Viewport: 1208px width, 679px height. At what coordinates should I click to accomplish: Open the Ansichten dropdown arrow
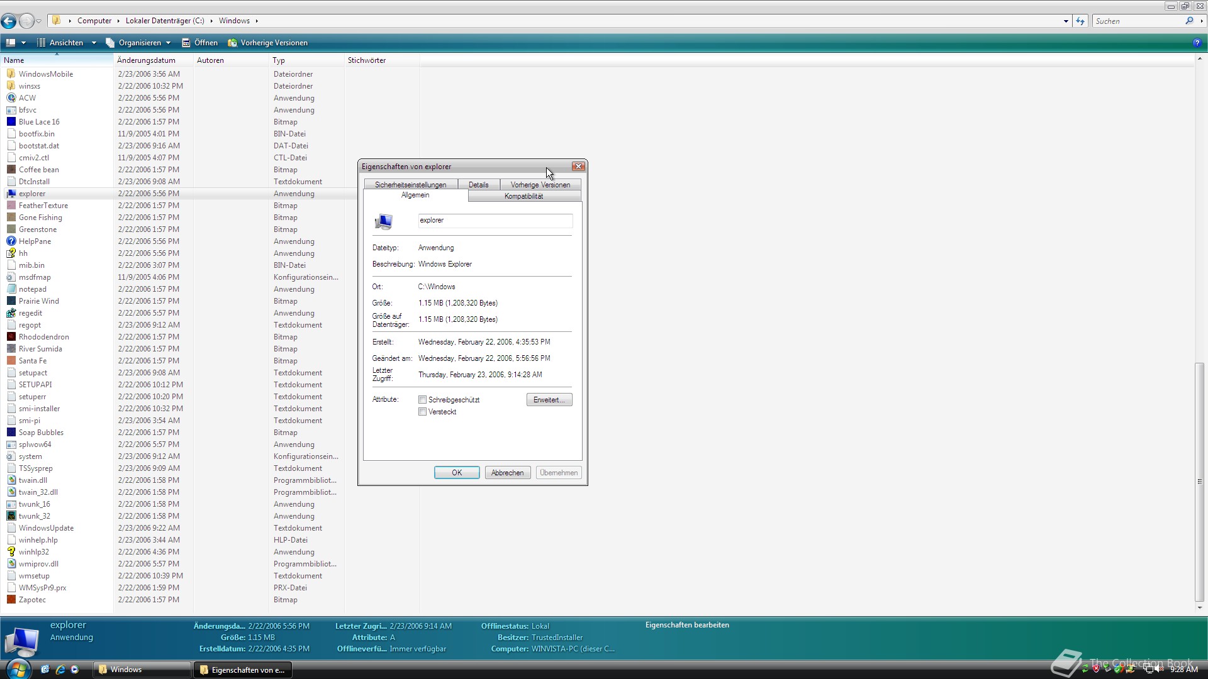point(94,43)
